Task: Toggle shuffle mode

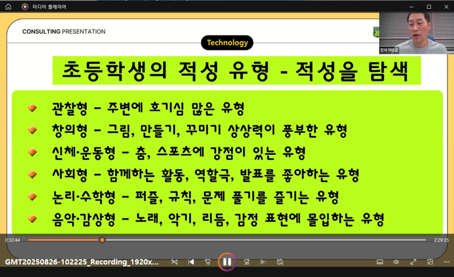Action: coord(174,262)
